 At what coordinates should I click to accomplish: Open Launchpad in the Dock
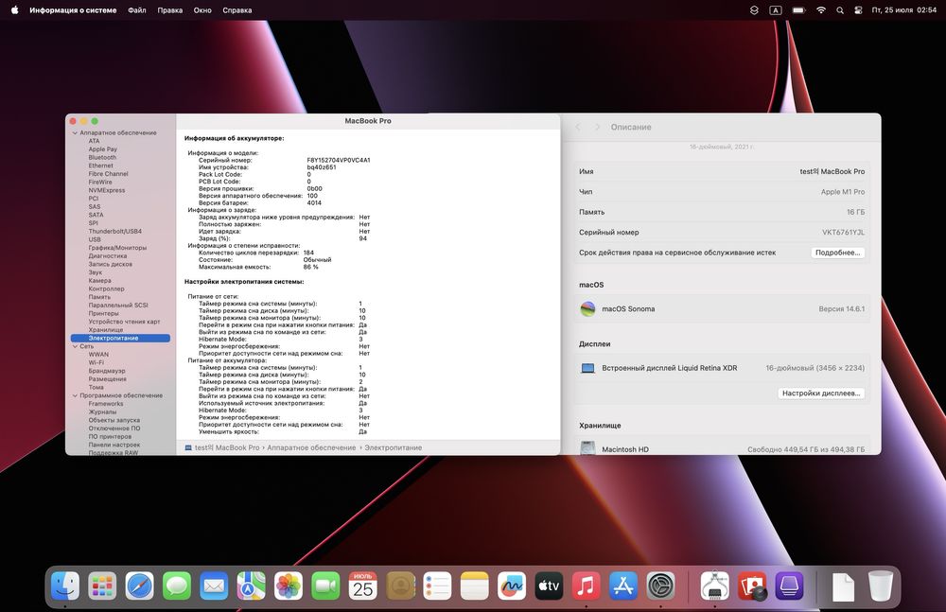pyautogui.click(x=102, y=586)
